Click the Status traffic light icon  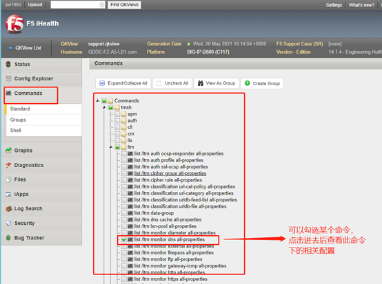8,65
